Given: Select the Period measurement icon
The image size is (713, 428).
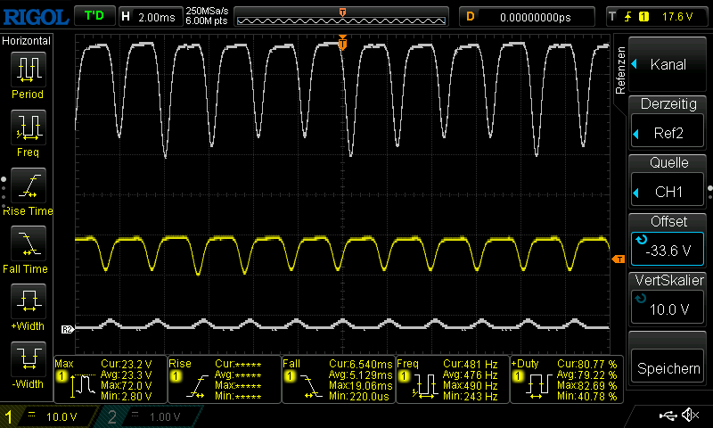Looking at the screenshot, I should click(28, 69).
